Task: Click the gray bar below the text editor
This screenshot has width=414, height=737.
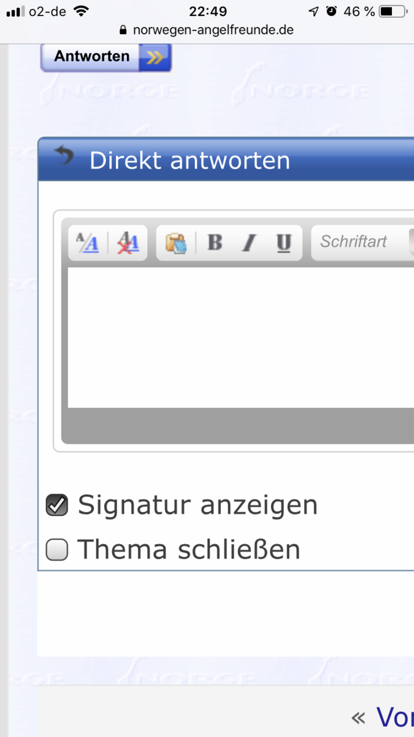Action: click(239, 425)
